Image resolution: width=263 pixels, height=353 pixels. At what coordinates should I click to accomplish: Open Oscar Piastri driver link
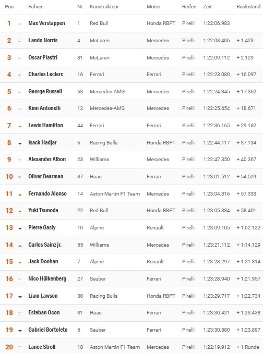pyautogui.click(x=43, y=57)
